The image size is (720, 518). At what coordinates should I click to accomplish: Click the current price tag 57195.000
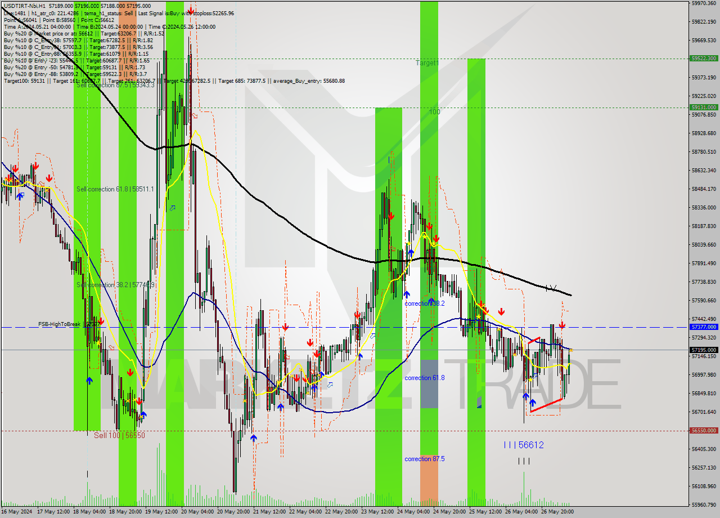[704, 350]
